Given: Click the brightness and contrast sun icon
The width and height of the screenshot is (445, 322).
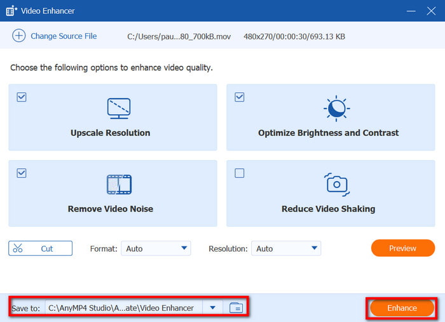Looking at the screenshot, I should (336, 108).
